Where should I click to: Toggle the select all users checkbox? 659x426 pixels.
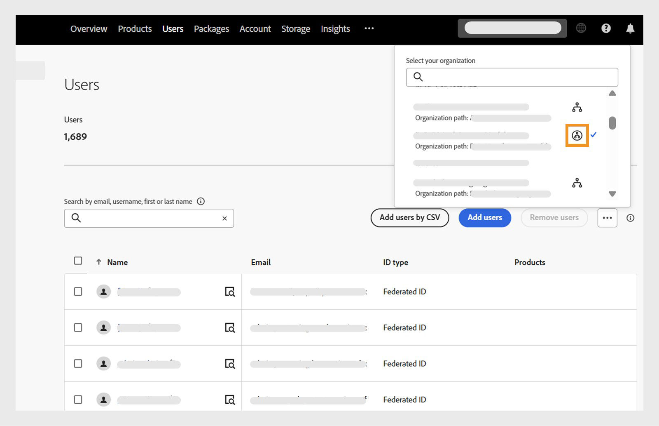[78, 261]
